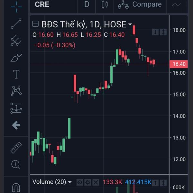Click the 14.00 price axis label

click(x=179, y=116)
